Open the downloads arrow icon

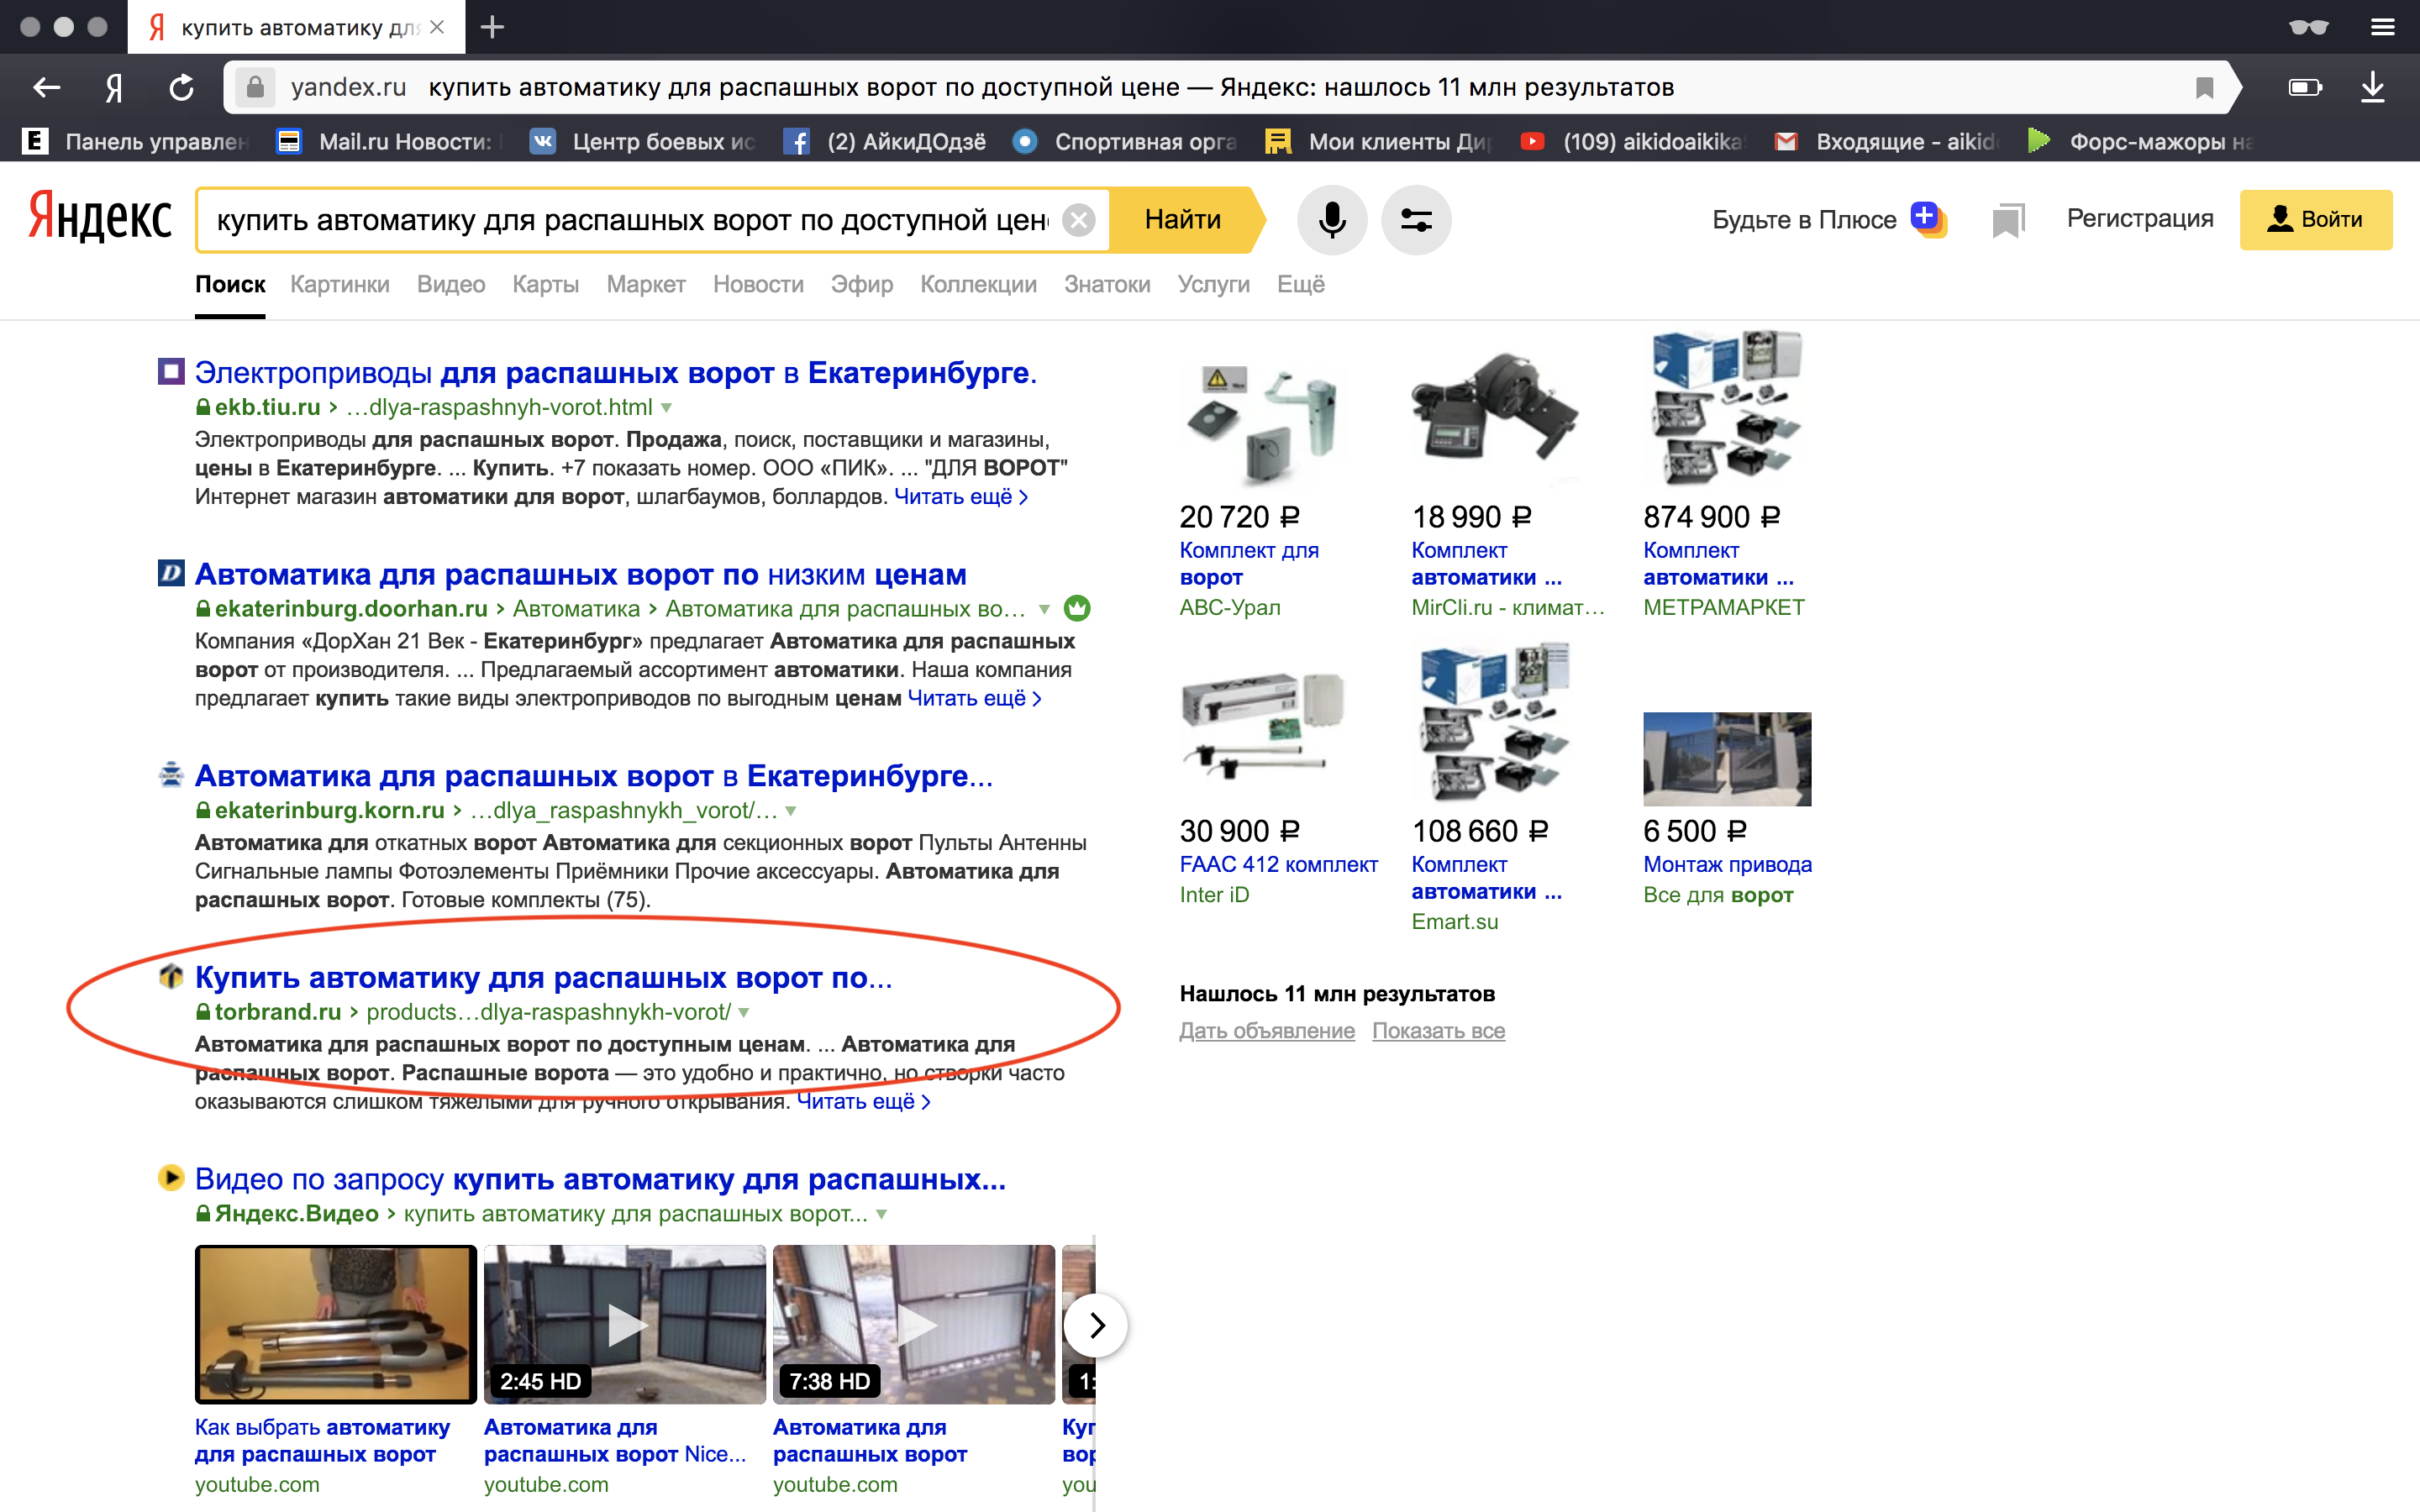pos(2372,88)
